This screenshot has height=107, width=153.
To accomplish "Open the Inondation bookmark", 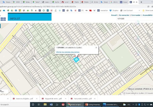I will pyautogui.click(x=102, y=11).
